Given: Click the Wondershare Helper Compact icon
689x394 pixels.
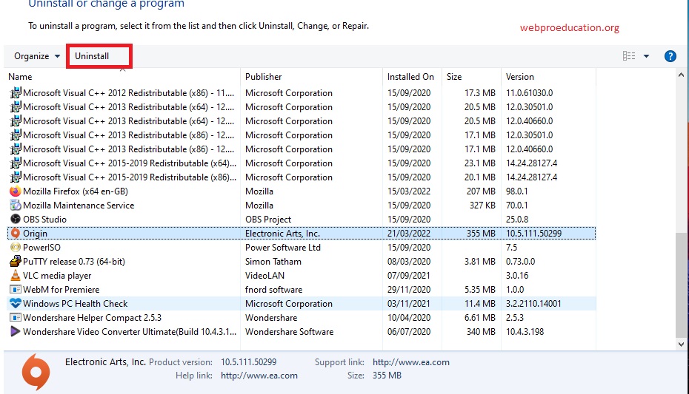Looking at the screenshot, I should [15, 318].
